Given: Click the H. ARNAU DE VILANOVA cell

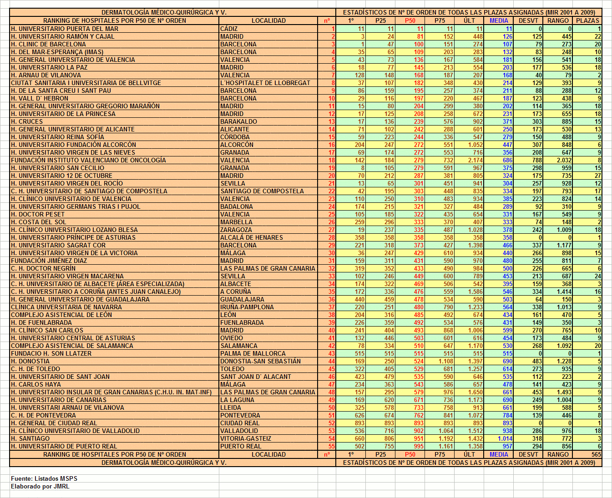Looking at the screenshot, I should (114, 75).
